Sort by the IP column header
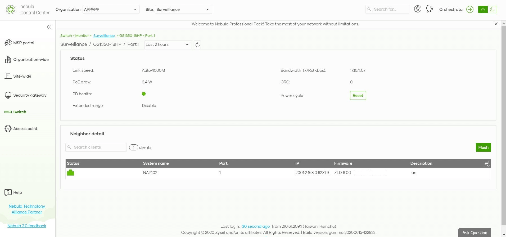Viewport: 506px width, 237px height. [297, 163]
